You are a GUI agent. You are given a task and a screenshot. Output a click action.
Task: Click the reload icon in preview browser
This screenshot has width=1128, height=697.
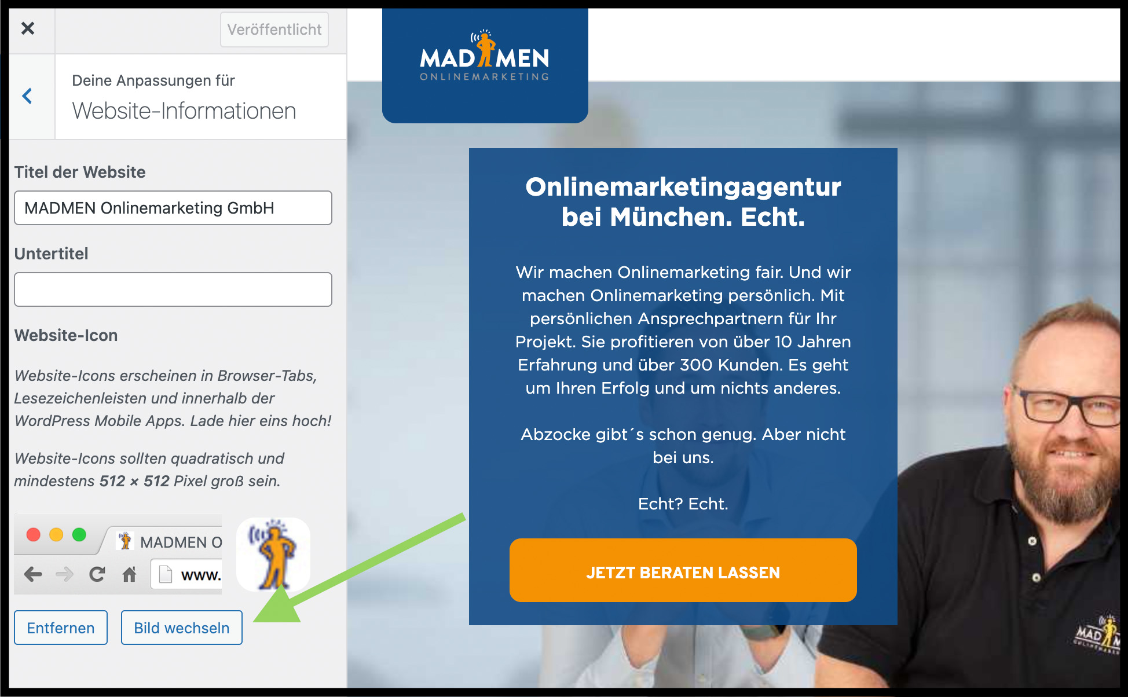97,574
